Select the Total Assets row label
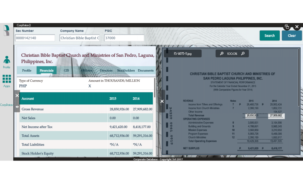This screenshot has height=170, width=303. pos(30,136)
